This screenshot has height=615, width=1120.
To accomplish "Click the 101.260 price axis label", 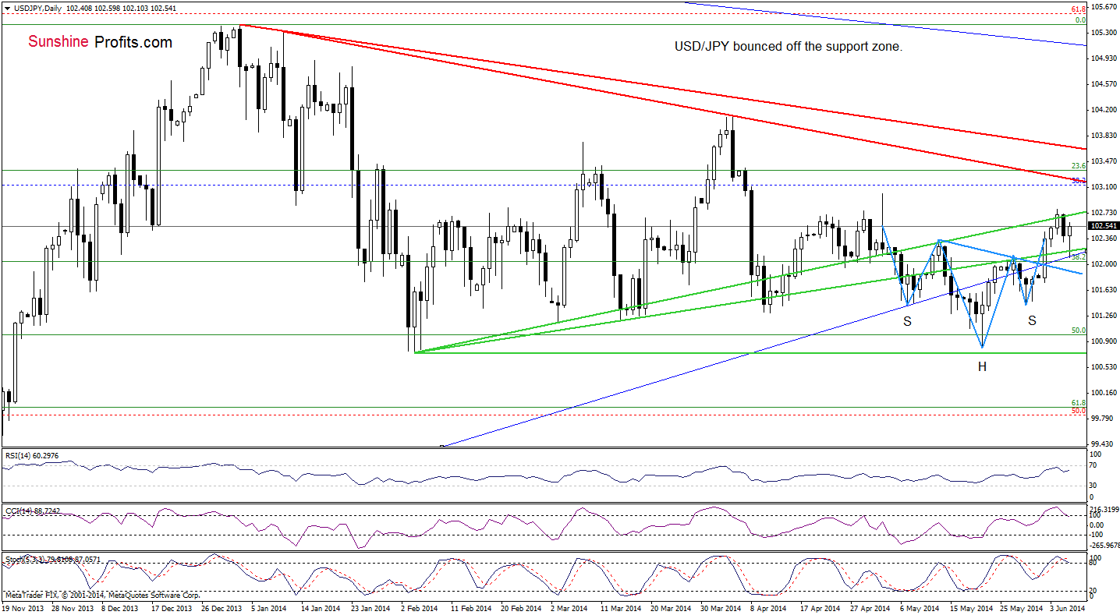I will (1104, 316).
